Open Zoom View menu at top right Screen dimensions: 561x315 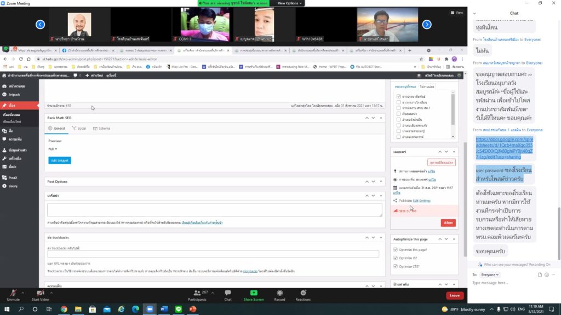click(457, 13)
